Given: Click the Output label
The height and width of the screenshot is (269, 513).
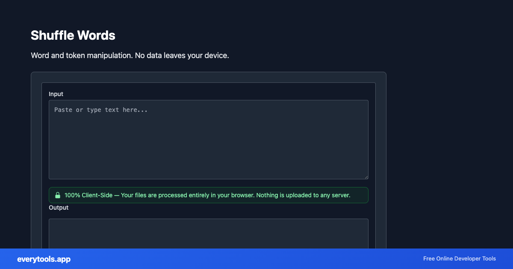Looking at the screenshot, I should pyautogui.click(x=59, y=208).
